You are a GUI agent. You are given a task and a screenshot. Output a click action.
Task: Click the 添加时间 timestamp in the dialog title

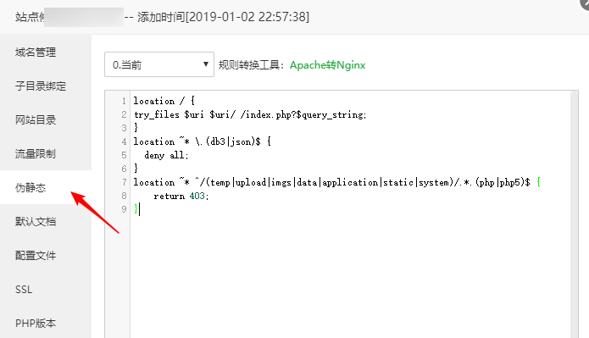223,17
